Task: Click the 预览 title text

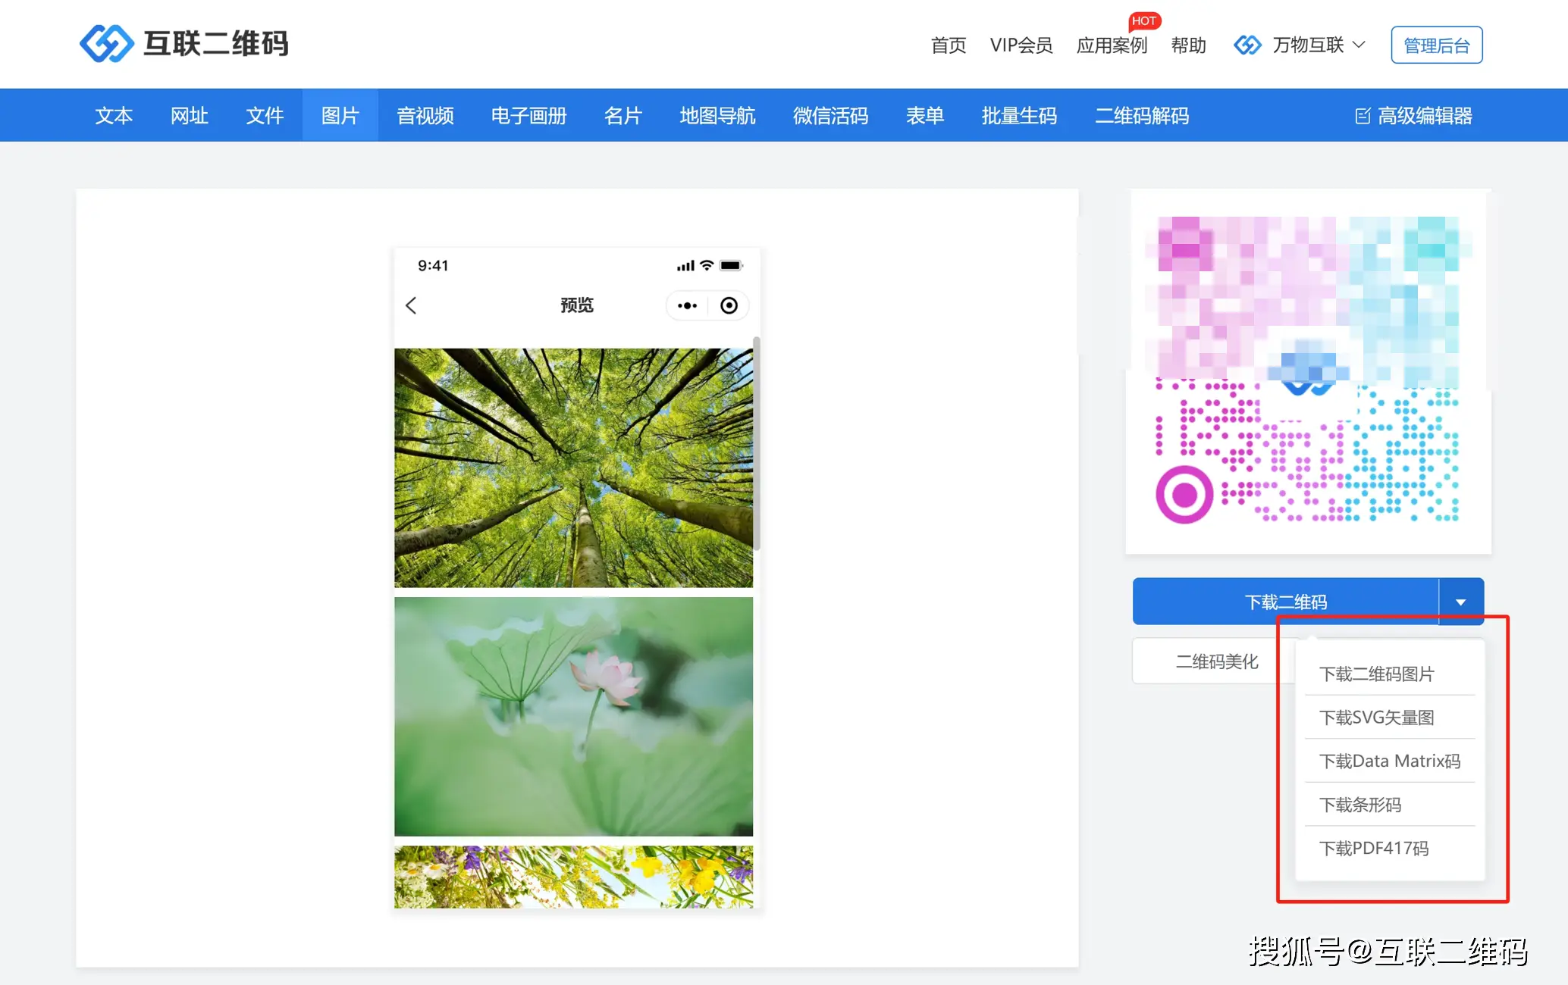Action: click(576, 305)
